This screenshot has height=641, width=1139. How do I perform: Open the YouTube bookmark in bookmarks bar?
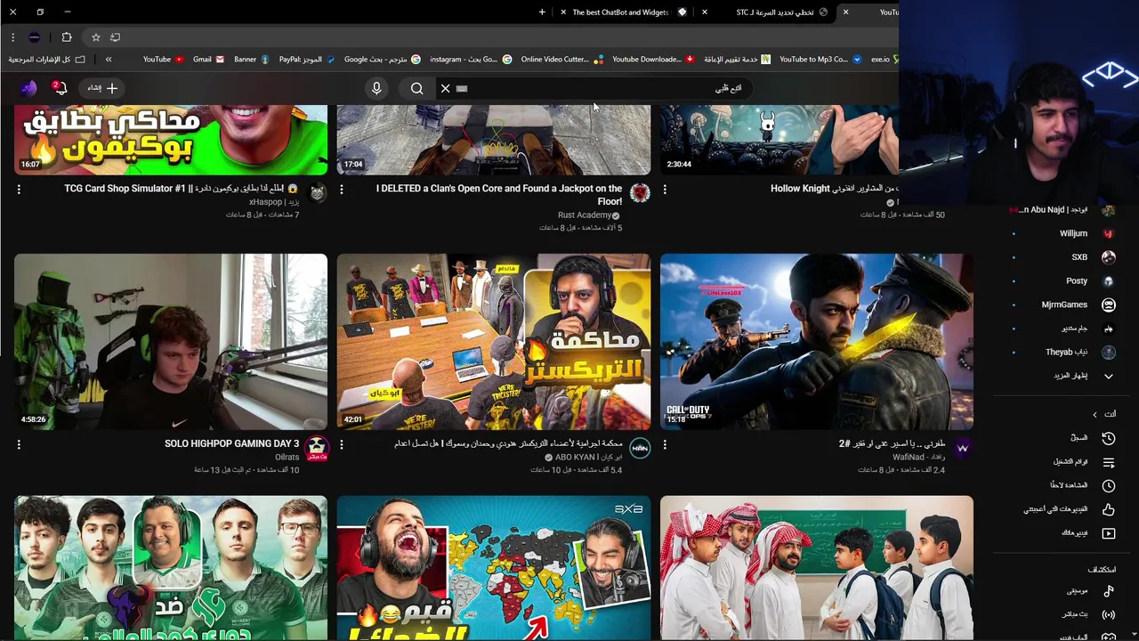pos(163,60)
